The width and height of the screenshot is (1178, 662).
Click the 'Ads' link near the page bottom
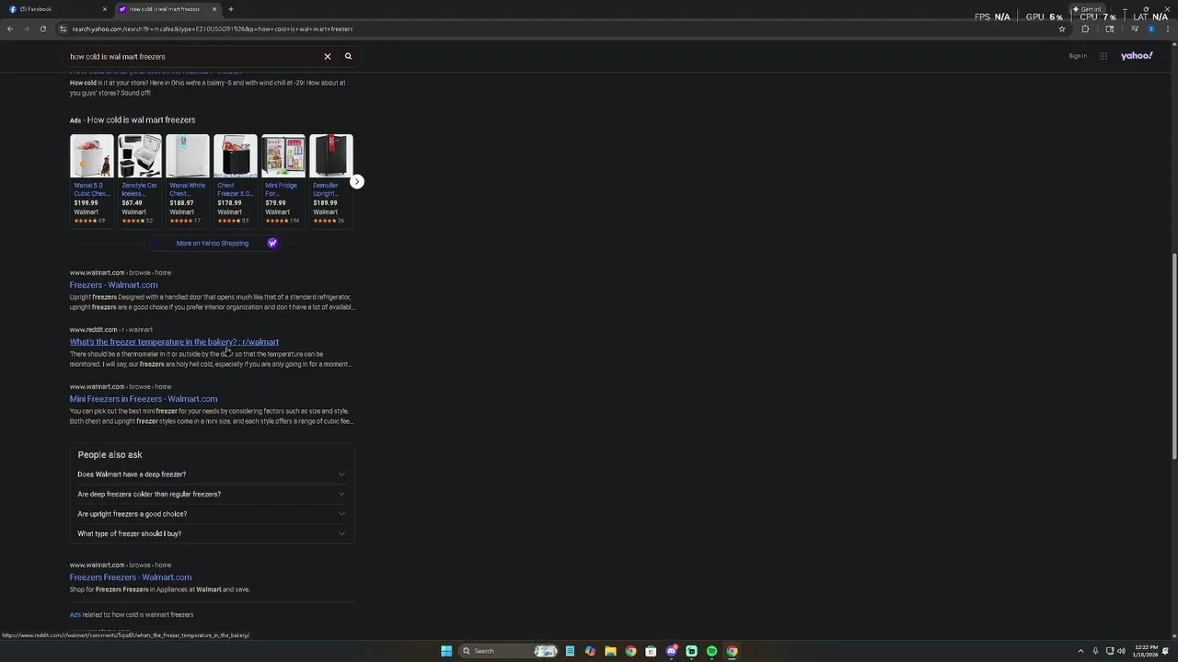click(x=75, y=614)
